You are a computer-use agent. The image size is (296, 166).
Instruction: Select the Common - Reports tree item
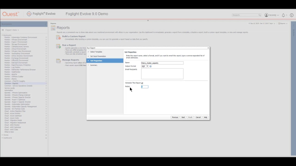point(11,83)
